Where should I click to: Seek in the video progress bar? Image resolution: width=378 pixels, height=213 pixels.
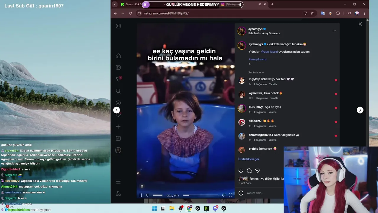(x=201, y=195)
